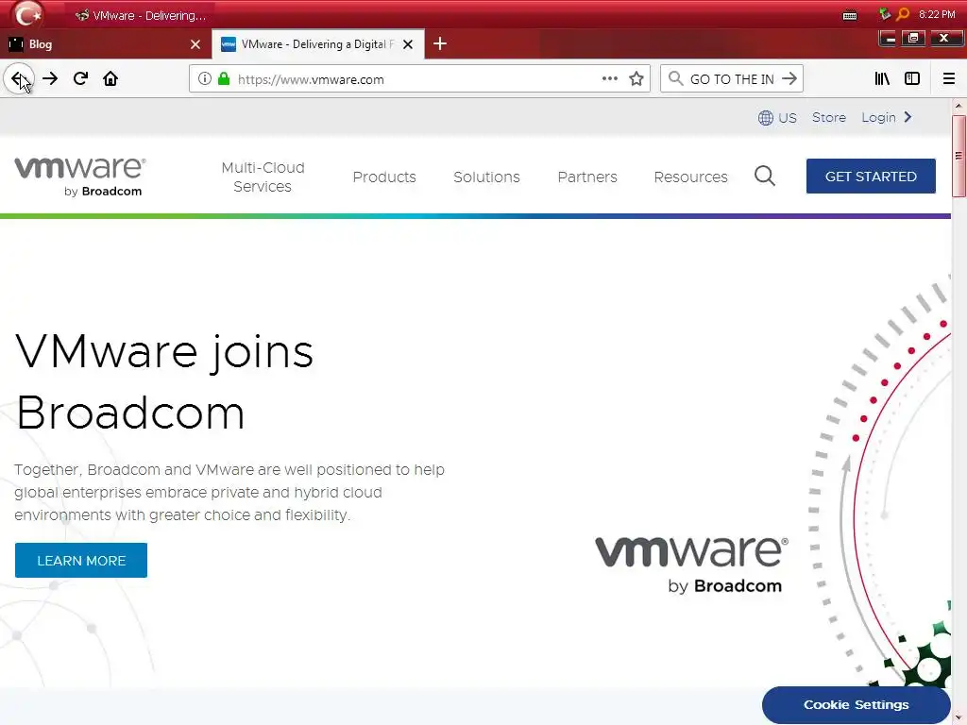Viewport: 967px width, 725px height.
Task: Open a new tab with plus
Action: pos(440,43)
